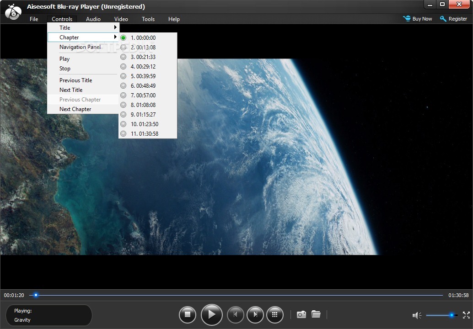Image resolution: width=473 pixels, height=329 pixels.
Task: Open the snapshot folder icon
Action: coord(316,314)
